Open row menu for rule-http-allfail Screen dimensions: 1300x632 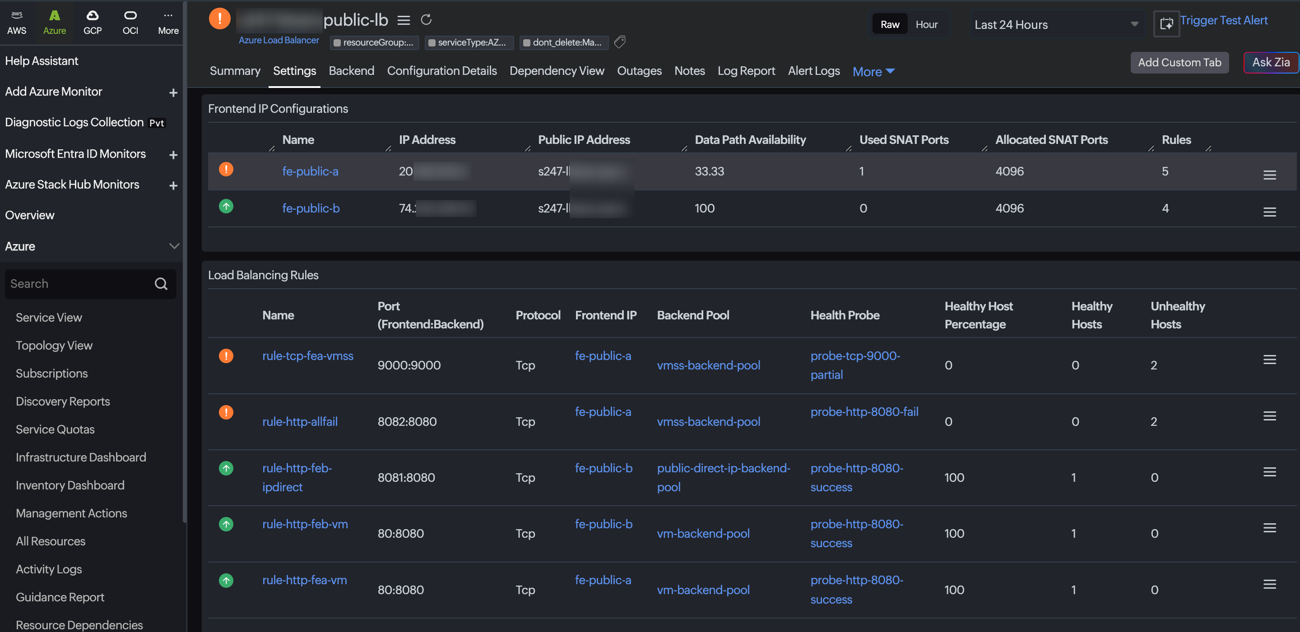point(1269,415)
